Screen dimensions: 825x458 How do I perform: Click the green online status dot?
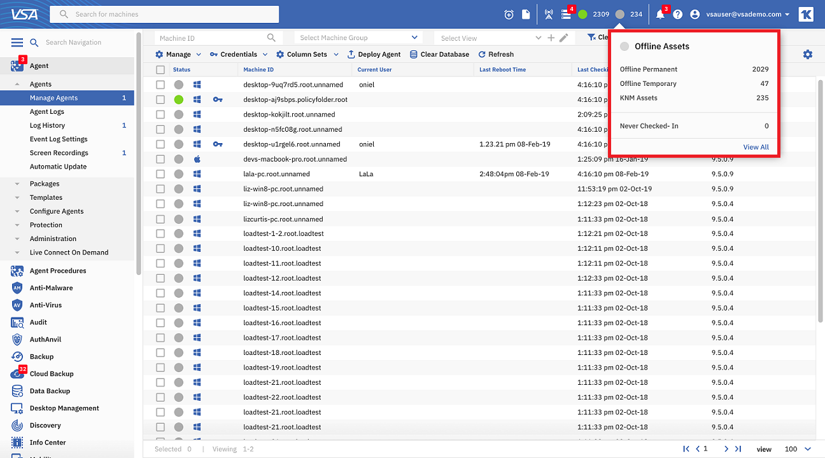[x=582, y=15]
